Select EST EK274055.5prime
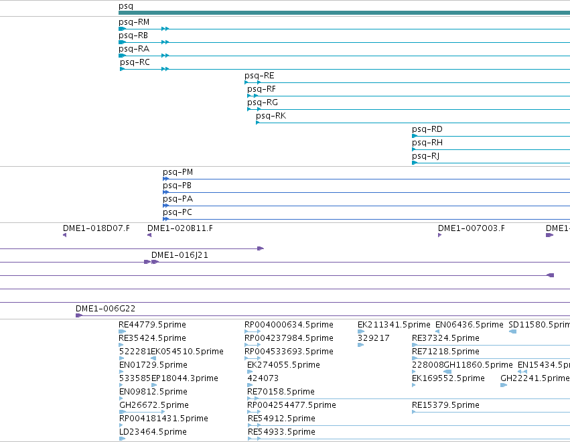570x442 pixels. point(283,365)
